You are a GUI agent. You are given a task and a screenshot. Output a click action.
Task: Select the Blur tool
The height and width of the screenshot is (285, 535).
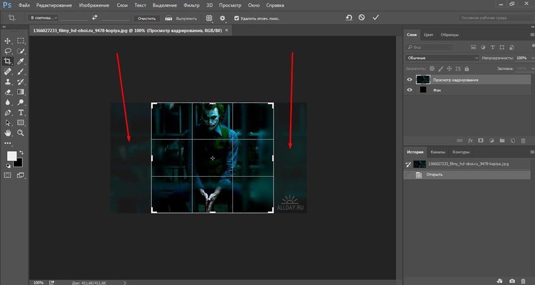7,102
